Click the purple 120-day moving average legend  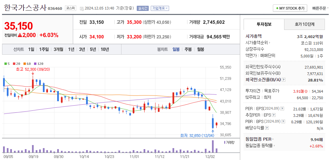point(38,64)
